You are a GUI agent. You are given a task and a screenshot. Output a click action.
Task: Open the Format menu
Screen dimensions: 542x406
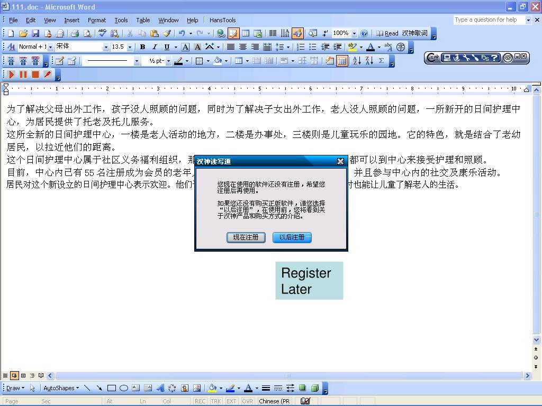(x=97, y=20)
